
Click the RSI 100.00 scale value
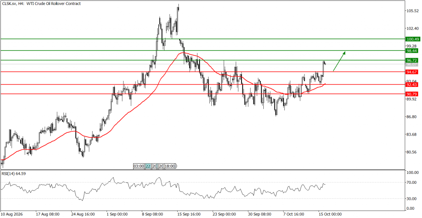[x=413, y=173]
